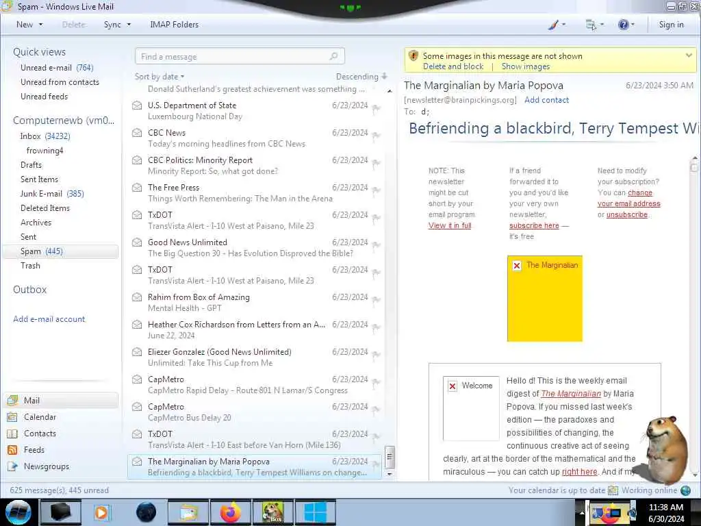Toggle flag on Good News Unlimited message
The image size is (701, 526).
coord(376,245)
